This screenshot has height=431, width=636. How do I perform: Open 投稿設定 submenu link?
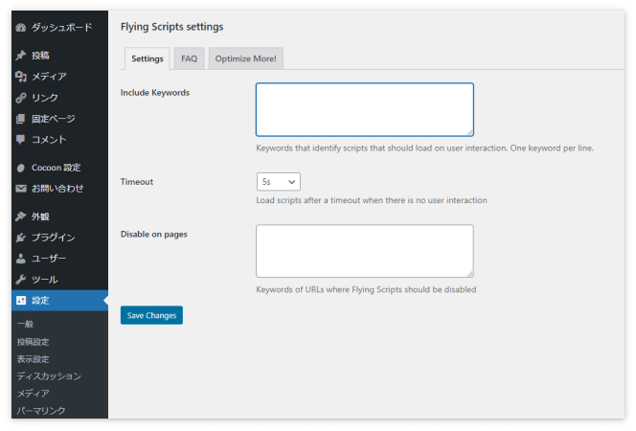(33, 342)
